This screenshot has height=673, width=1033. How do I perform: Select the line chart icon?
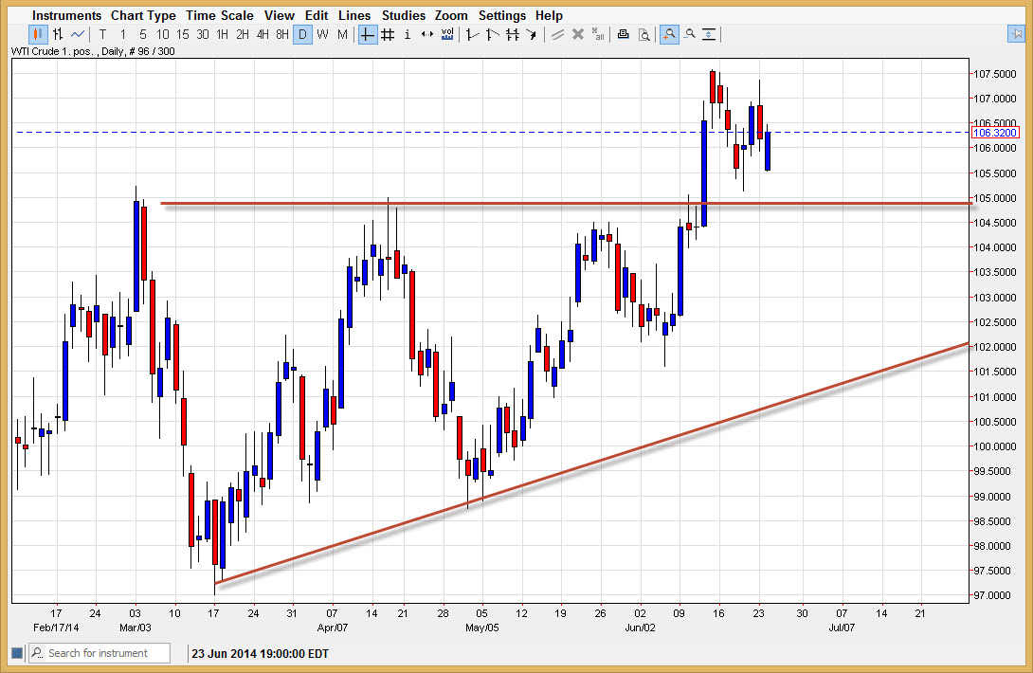click(x=78, y=34)
